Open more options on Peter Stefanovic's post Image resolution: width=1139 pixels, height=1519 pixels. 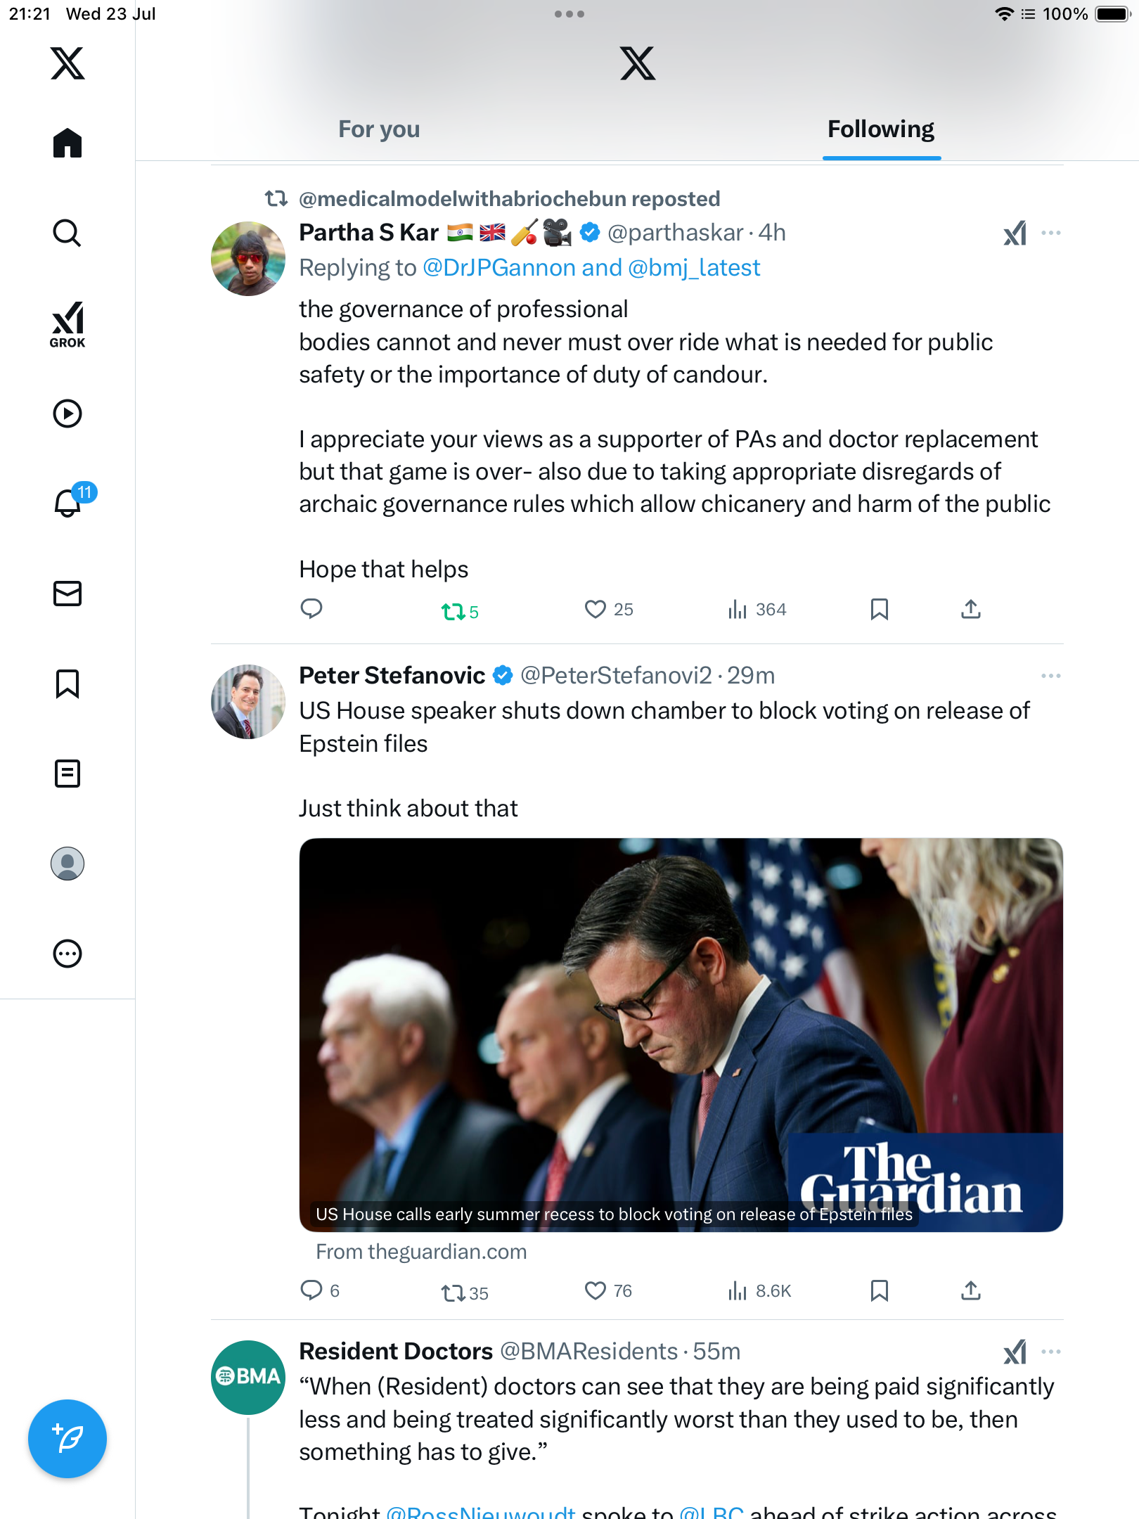1051,676
